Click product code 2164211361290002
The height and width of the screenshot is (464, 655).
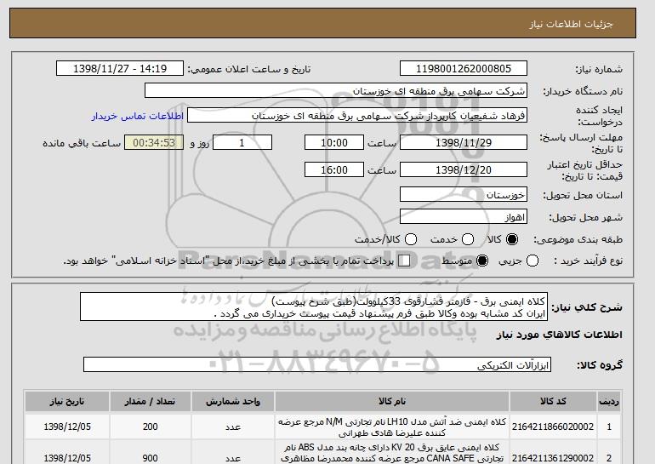(553, 458)
